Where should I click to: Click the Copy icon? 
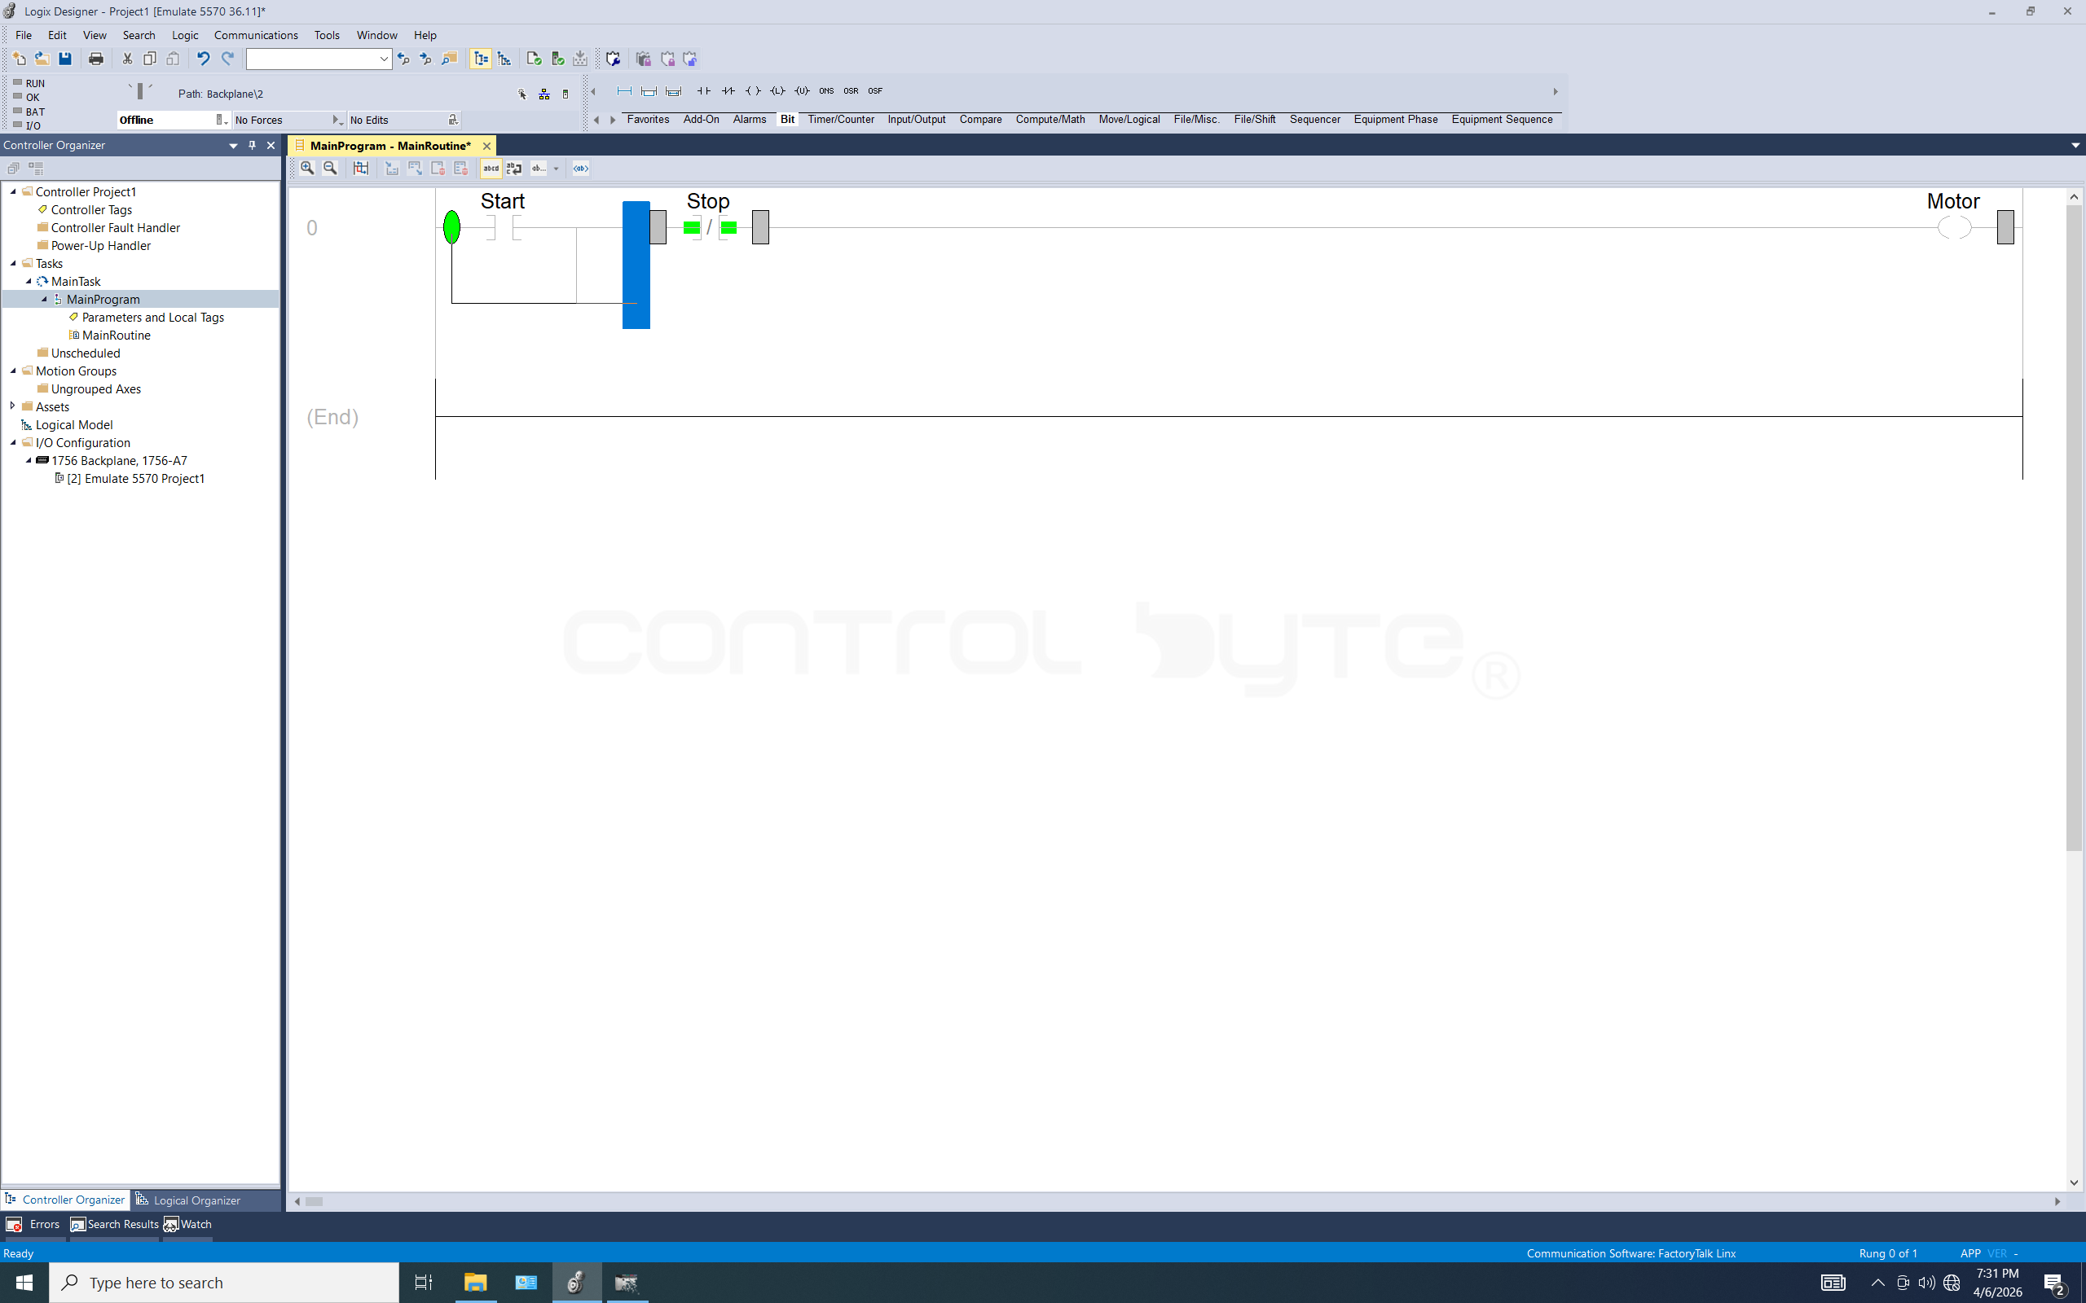pyautogui.click(x=150, y=59)
